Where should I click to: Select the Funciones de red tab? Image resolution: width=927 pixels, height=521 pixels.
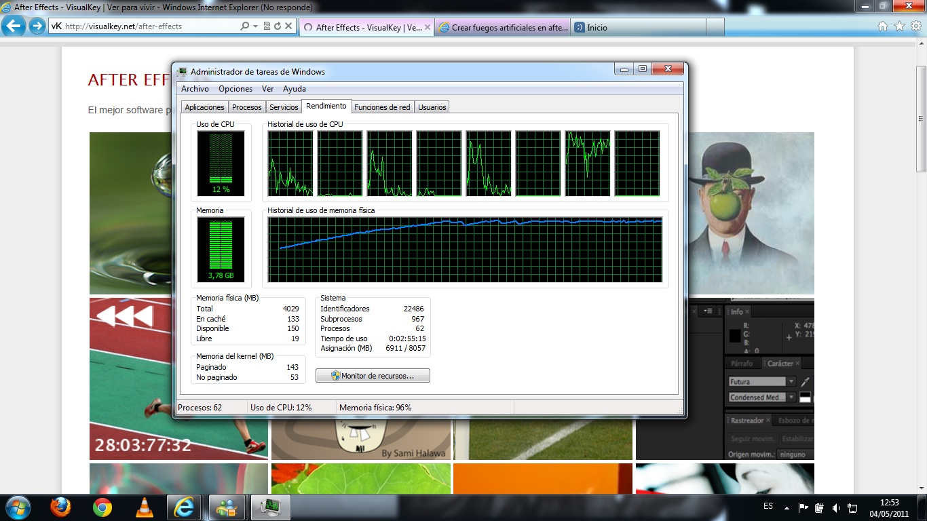point(382,107)
